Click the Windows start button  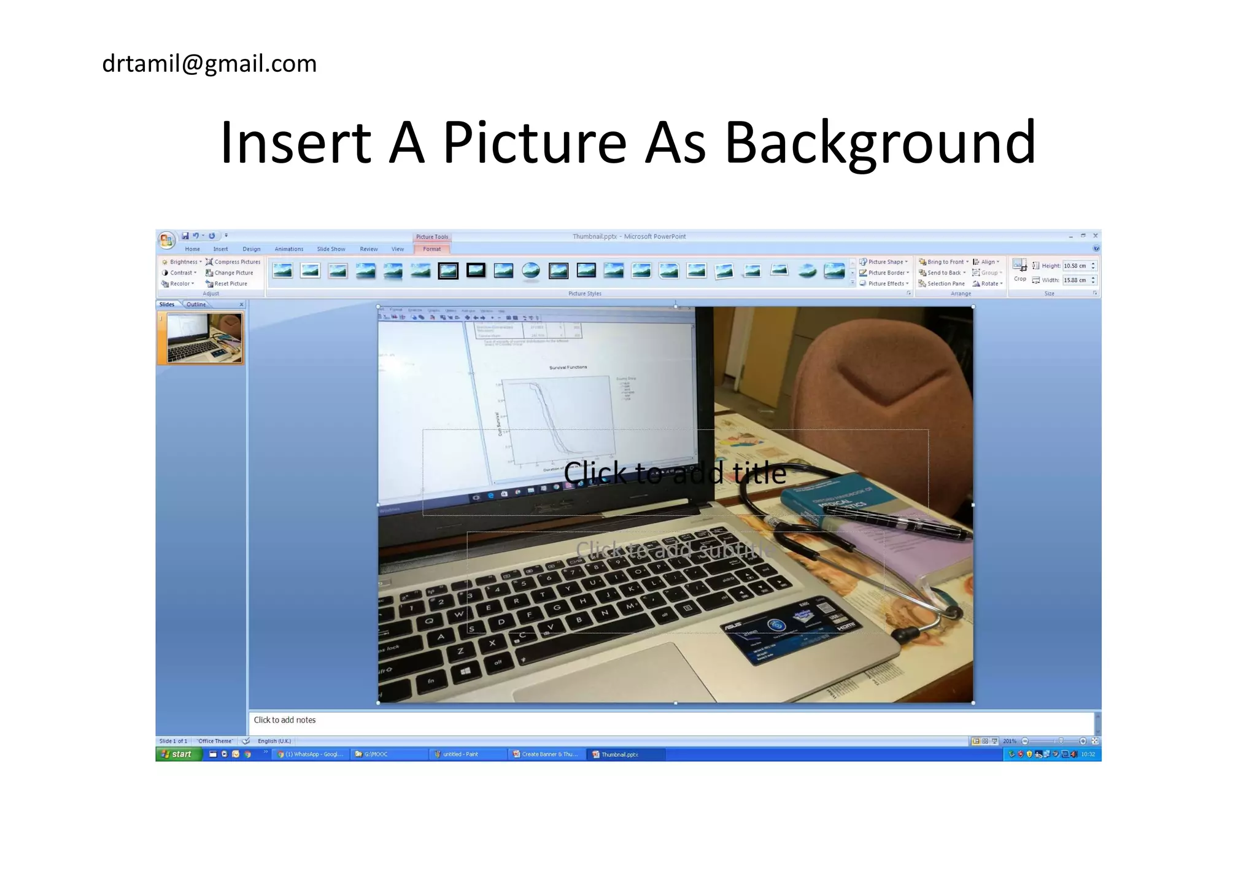[179, 754]
